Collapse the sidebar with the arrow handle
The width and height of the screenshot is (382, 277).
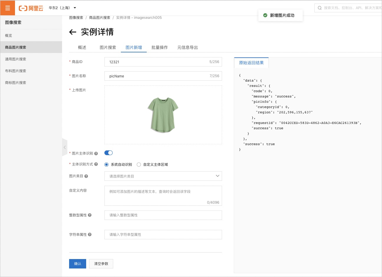click(x=65, y=147)
